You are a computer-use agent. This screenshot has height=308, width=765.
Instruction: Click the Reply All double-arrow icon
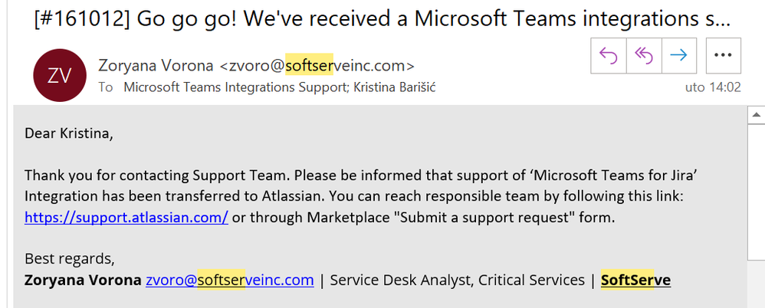click(x=644, y=56)
